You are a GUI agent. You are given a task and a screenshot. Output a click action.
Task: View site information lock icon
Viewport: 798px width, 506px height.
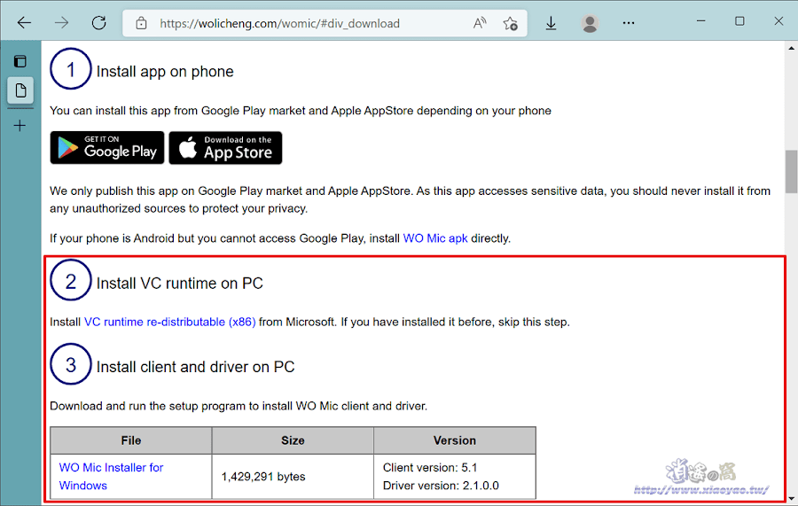click(142, 23)
